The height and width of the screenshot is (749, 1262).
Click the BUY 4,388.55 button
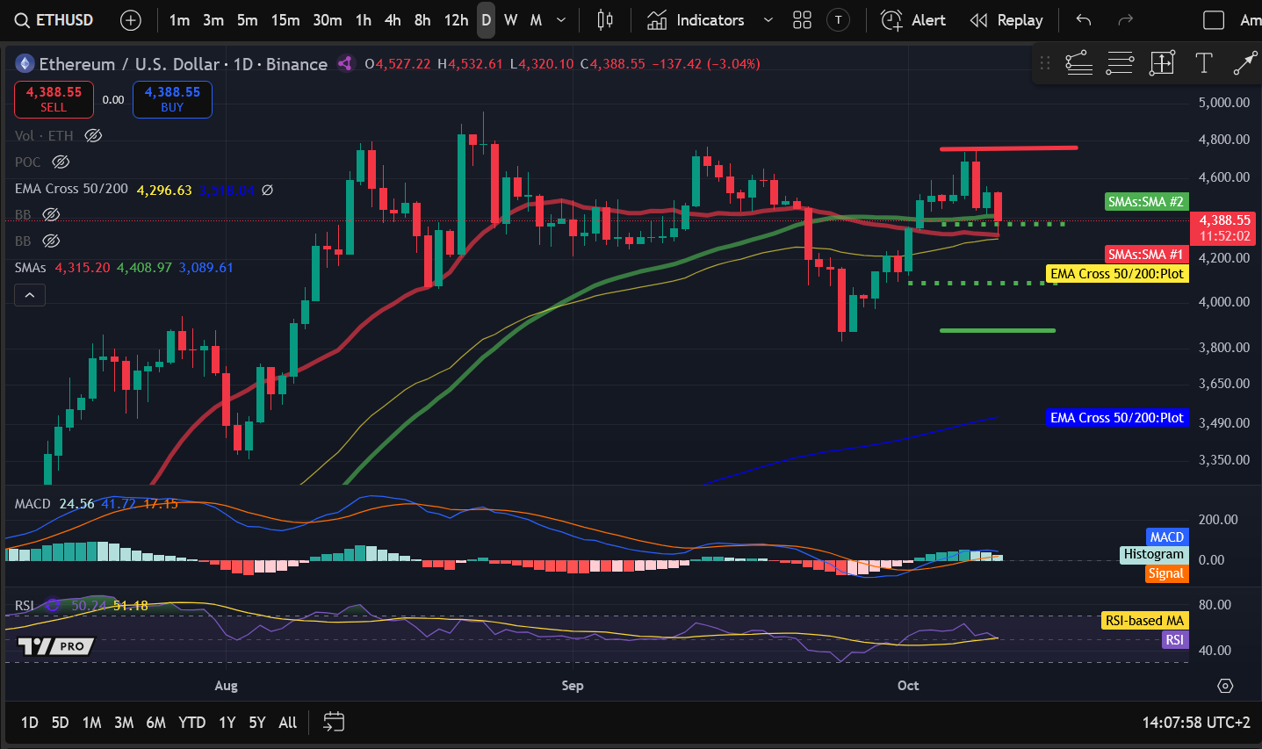pyautogui.click(x=172, y=99)
